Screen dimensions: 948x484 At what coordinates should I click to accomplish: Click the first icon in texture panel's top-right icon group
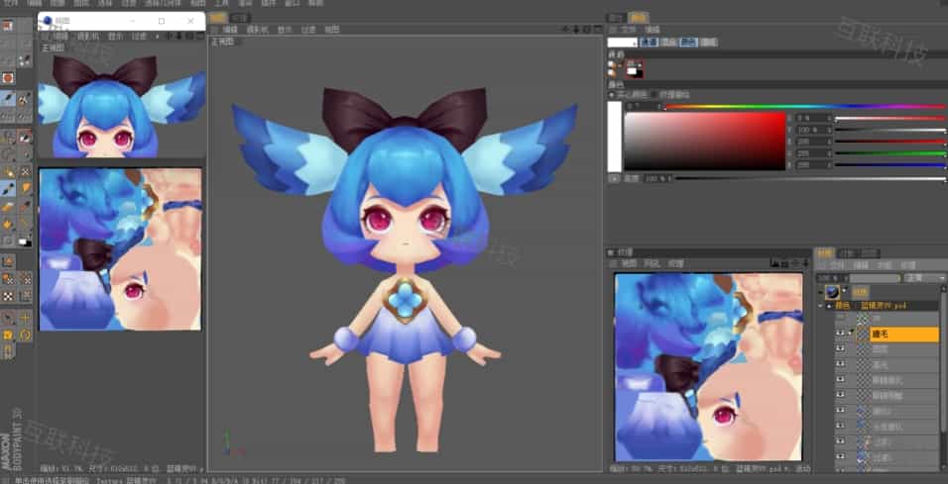[x=774, y=263]
